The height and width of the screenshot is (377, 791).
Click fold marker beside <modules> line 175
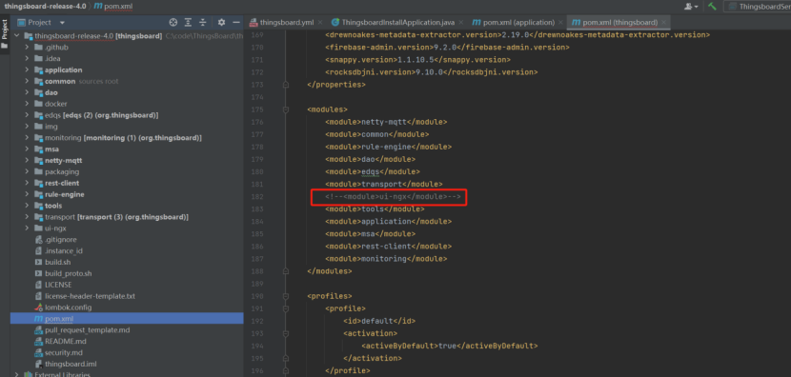pyautogui.click(x=286, y=109)
